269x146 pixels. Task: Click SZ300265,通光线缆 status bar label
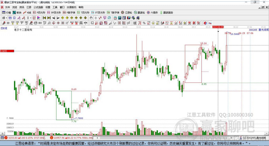[254, 138]
